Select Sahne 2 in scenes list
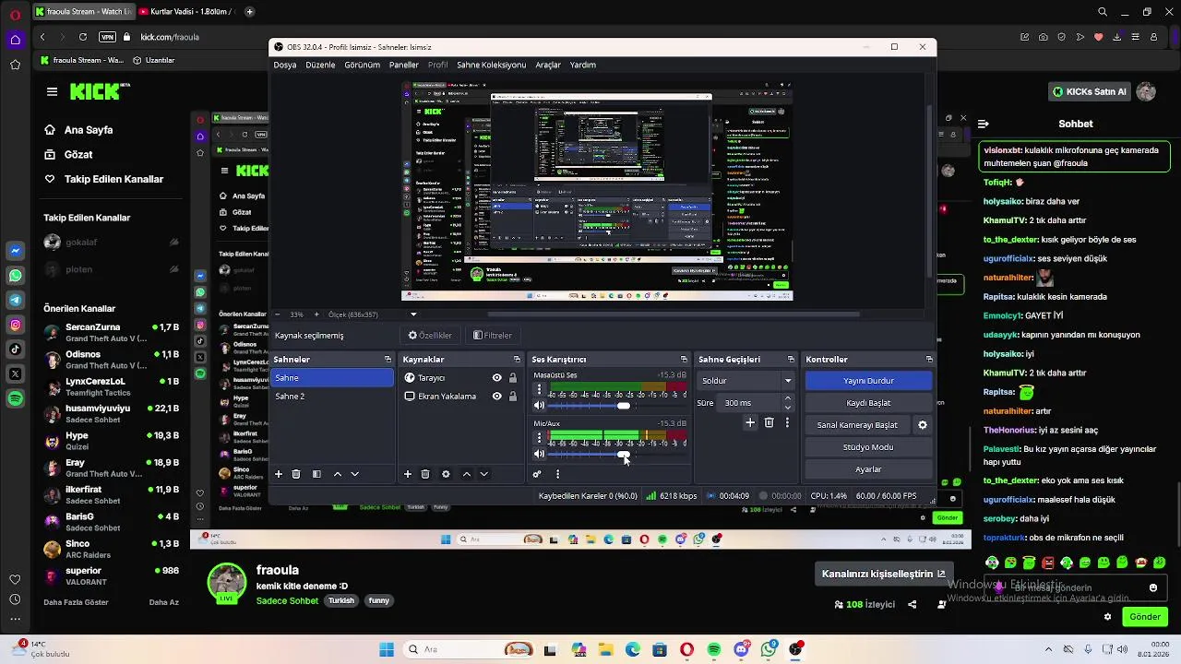 tap(332, 396)
